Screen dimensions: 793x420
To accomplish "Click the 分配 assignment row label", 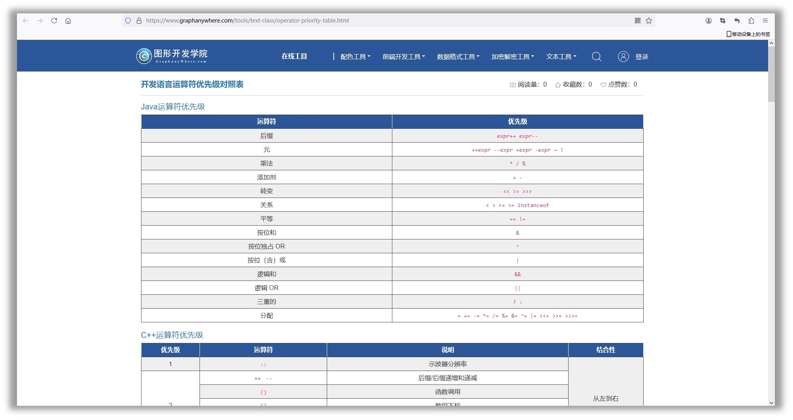I will point(267,315).
